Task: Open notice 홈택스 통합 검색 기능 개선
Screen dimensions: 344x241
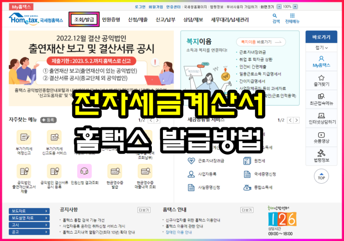Action: pos(84,220)
